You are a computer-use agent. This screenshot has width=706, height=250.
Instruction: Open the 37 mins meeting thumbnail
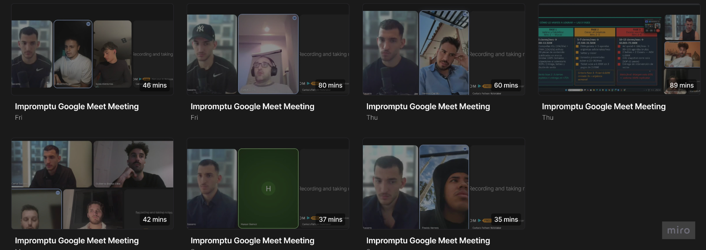coord(268,184)
